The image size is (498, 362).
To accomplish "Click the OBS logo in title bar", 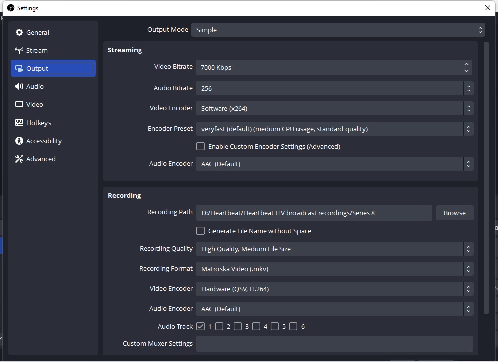I will pos(11,8).
